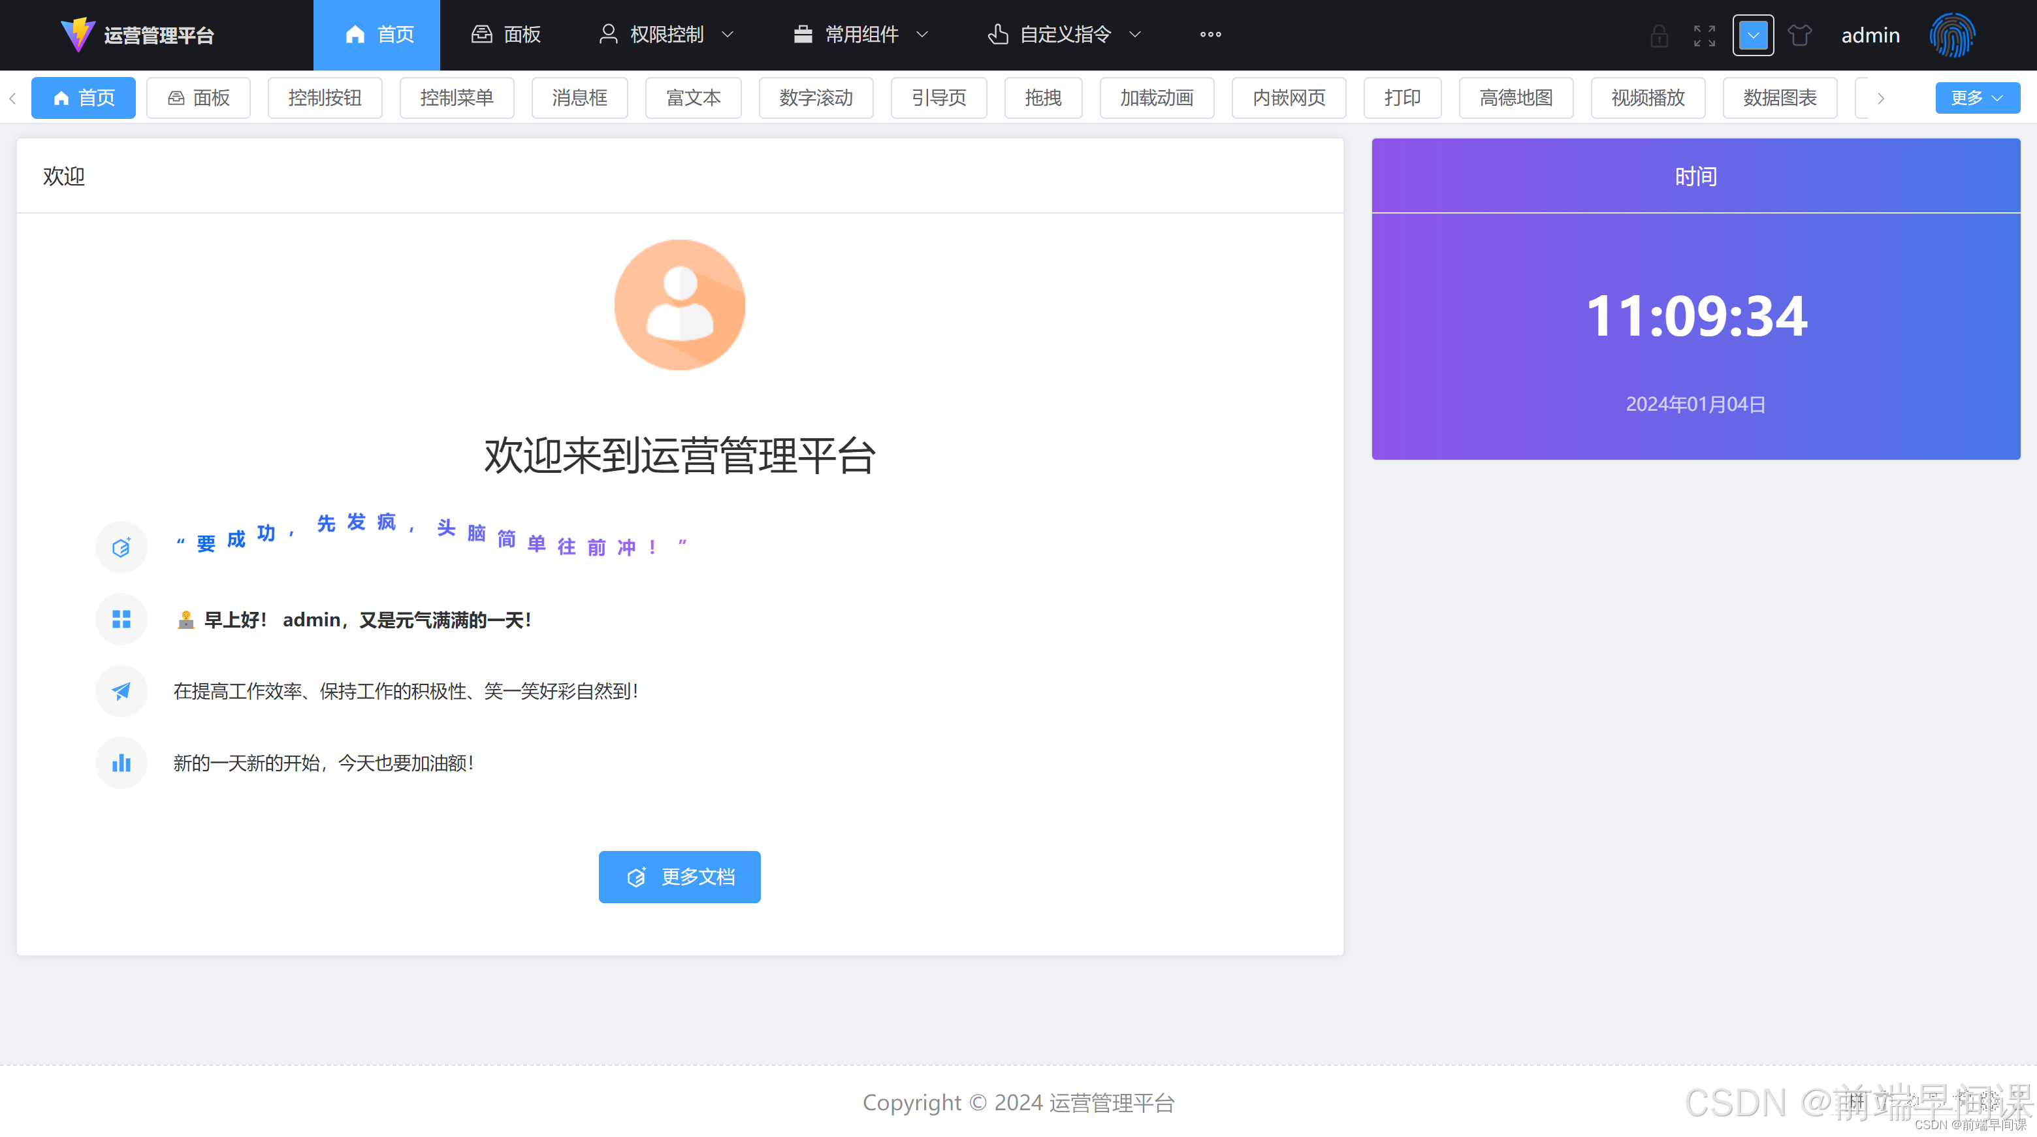
Task: Click the animated 要成功先发疯 quote
Action: tap(431, 536)
